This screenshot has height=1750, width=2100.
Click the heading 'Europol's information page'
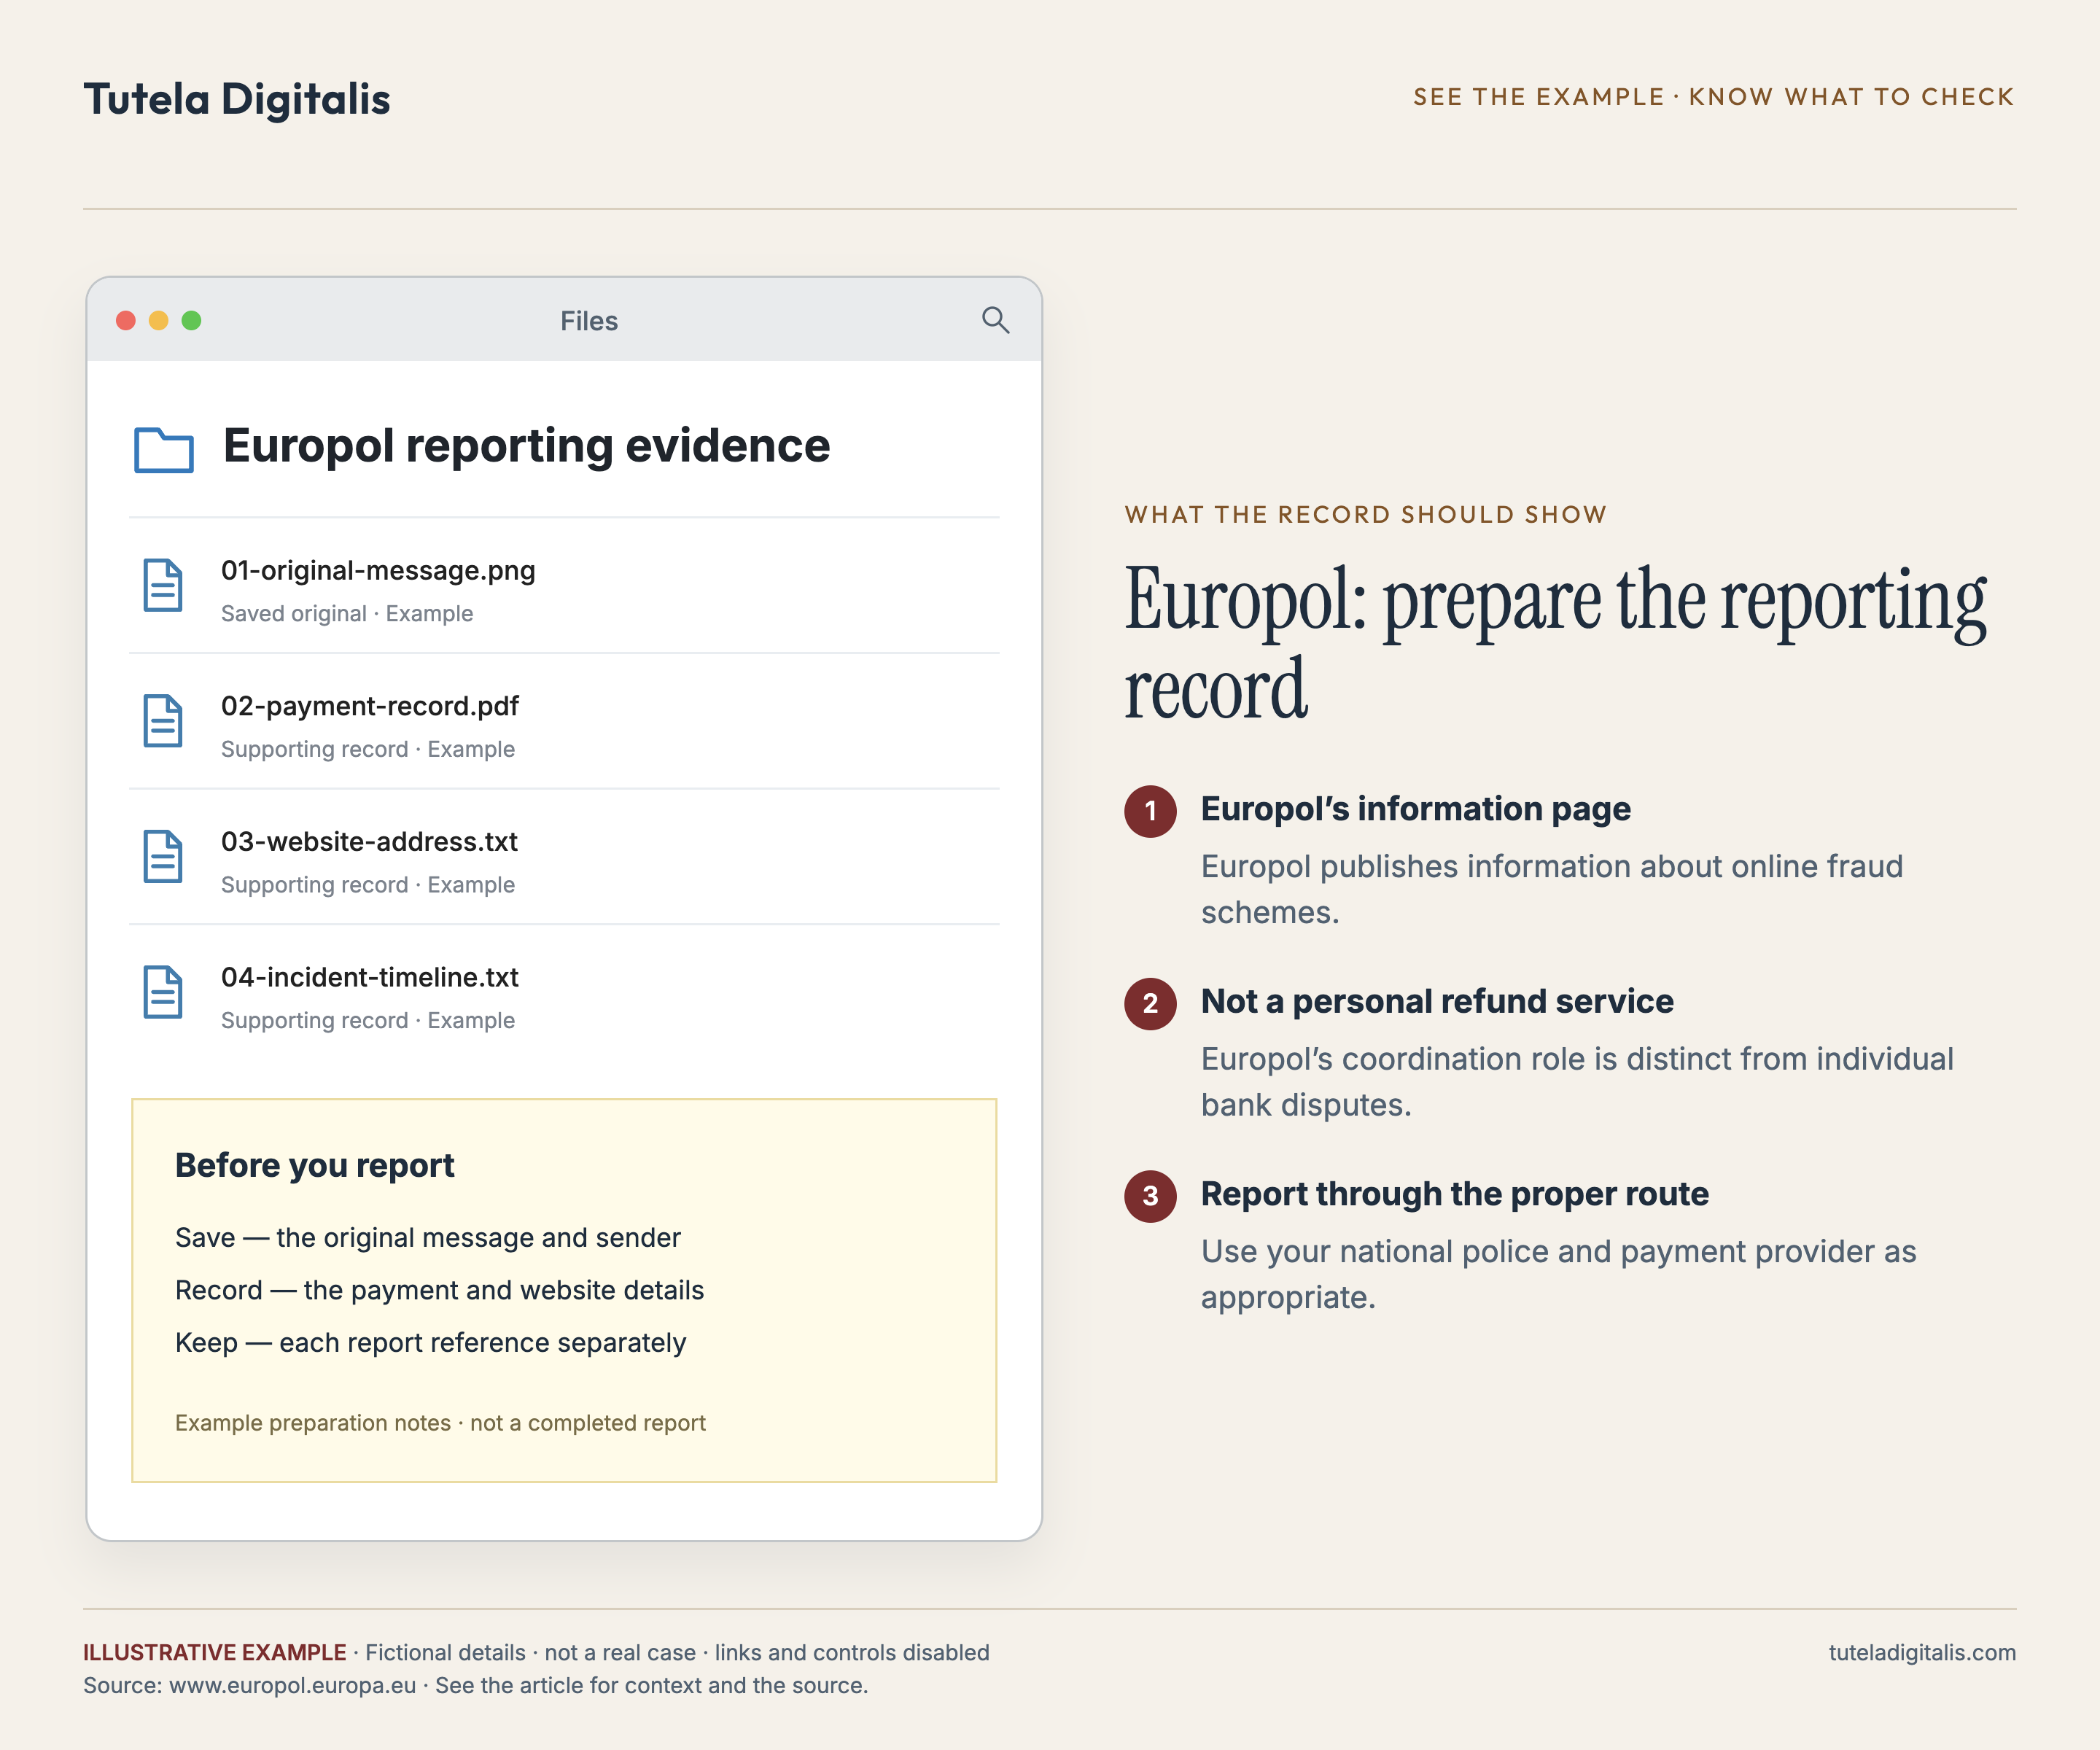pos(1415,809)
